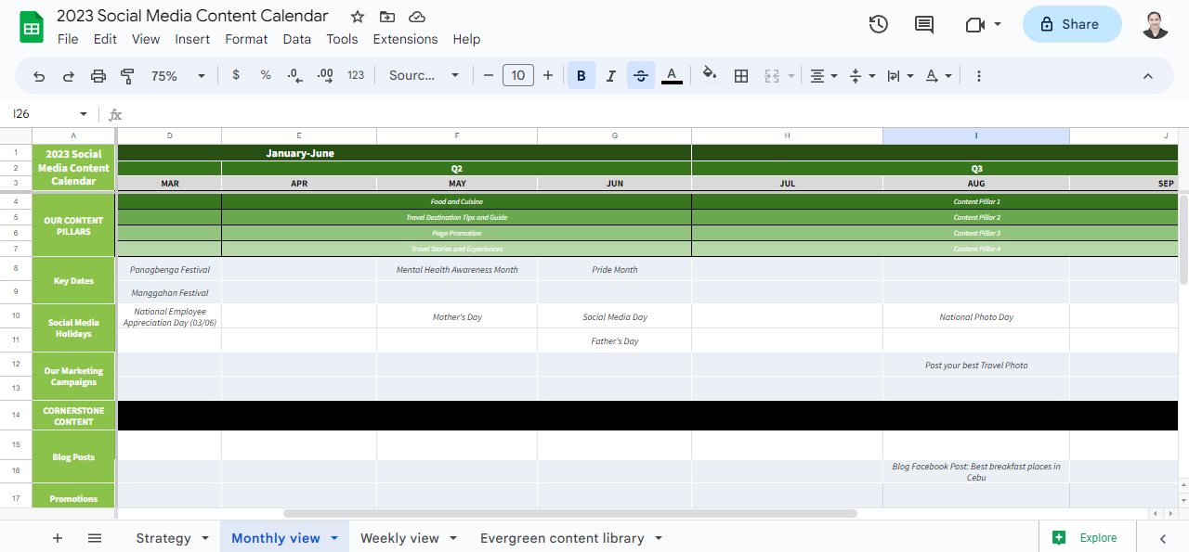Viewport: 1189px width, 552px height.
Task: Click the font size field
Action: (518, 75)
